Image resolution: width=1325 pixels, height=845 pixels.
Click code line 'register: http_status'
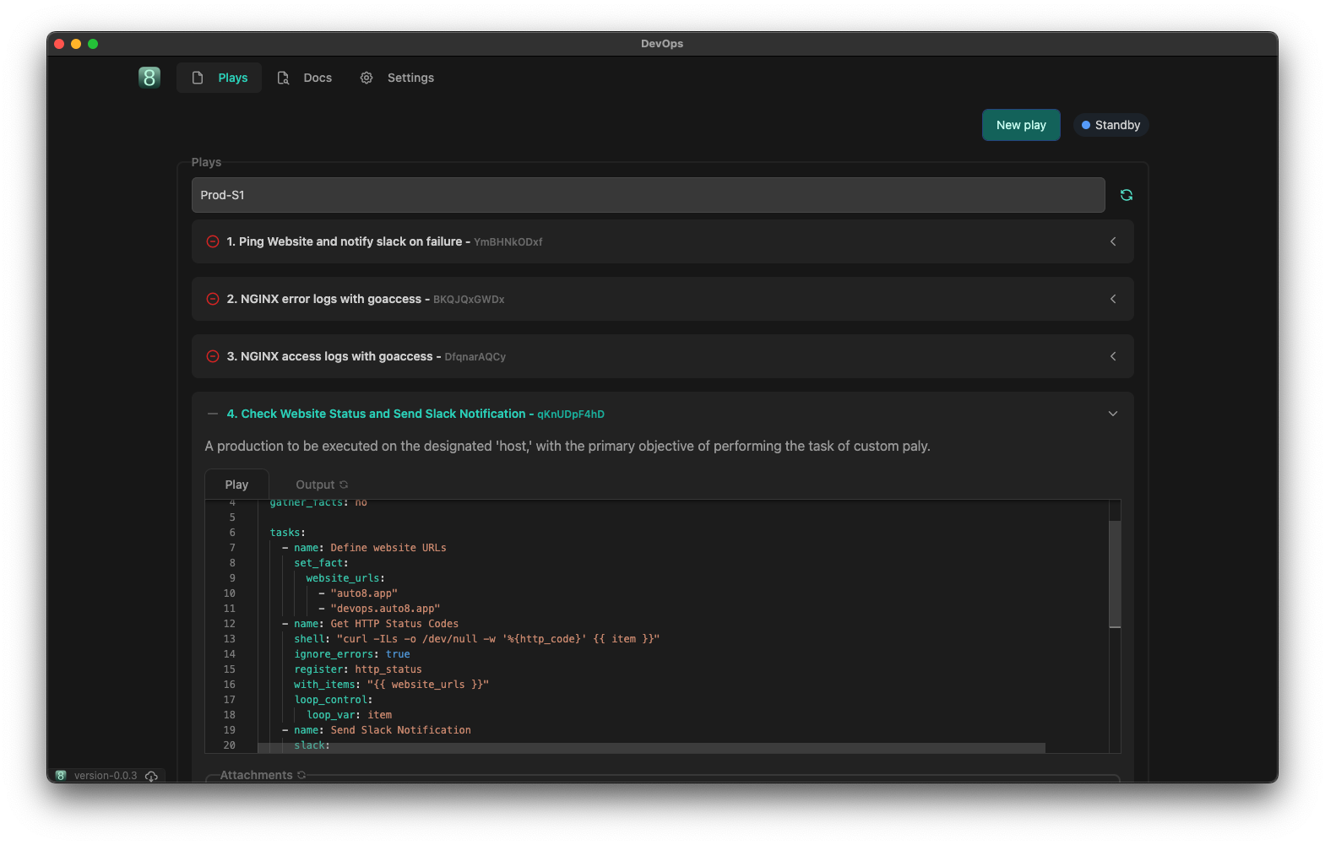coord(358,669)
